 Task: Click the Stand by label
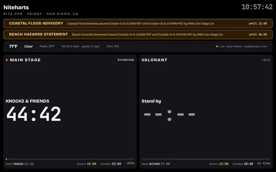pos(151,101)
